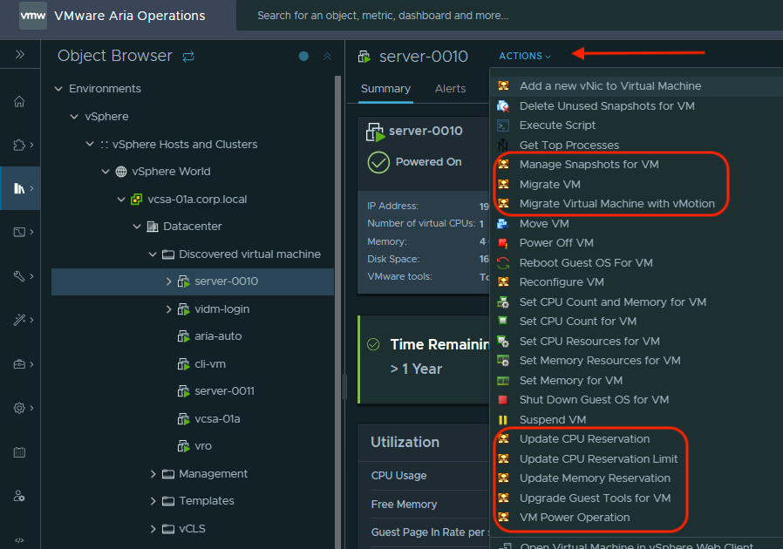783x549 pixels.
Task: Click the Delete Unused Snapshots icon
Action: point(503,105)
